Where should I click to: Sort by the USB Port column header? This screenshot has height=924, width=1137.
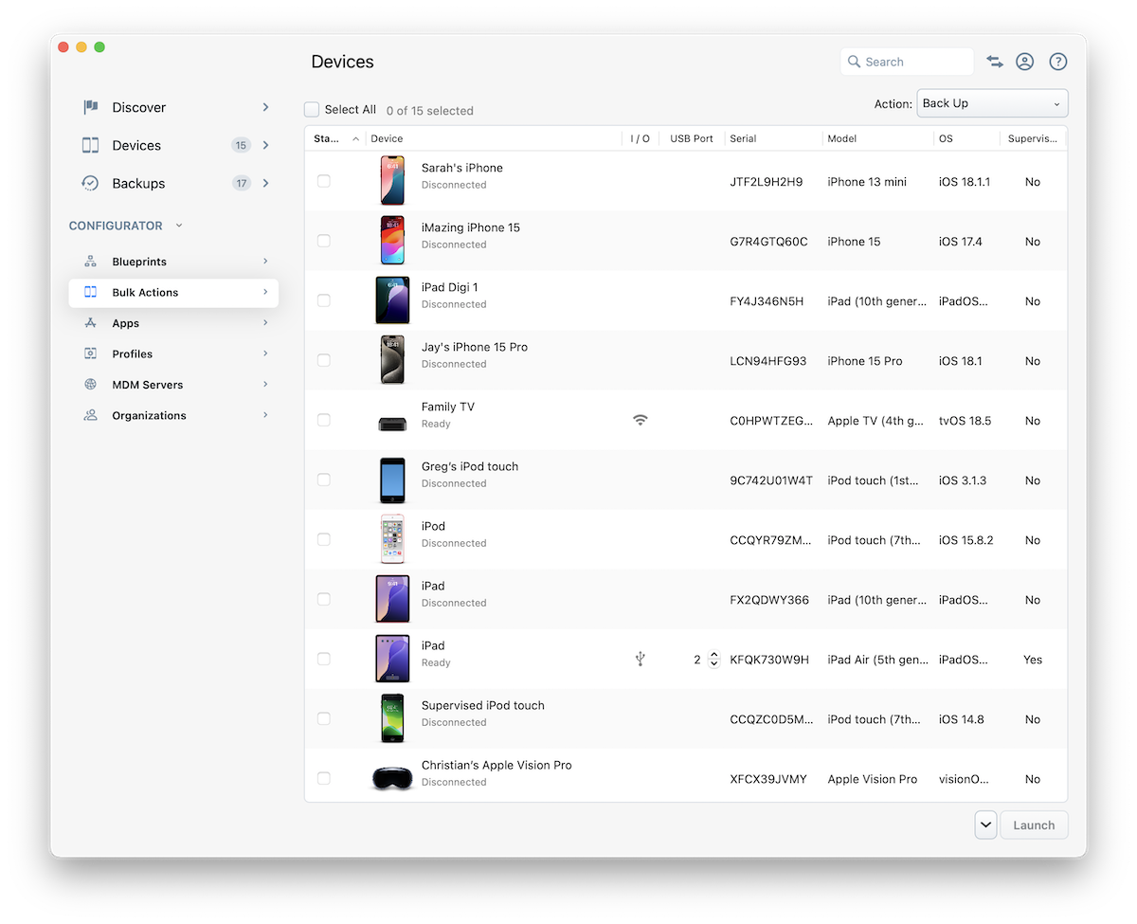[692, 138]
